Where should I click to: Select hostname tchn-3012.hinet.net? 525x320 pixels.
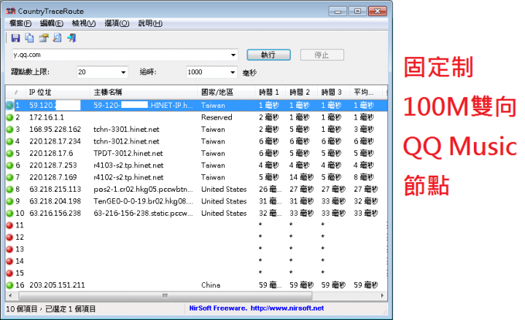[x=126, y=141]
